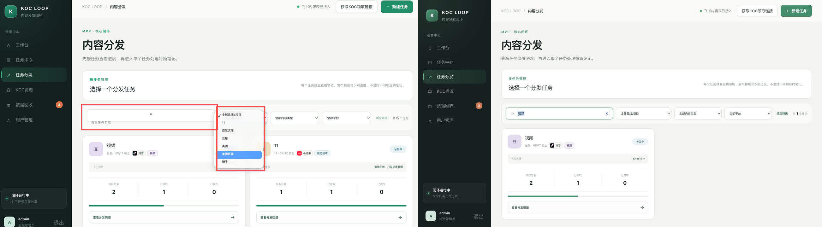Click 退出 logout in right window
822x227 pixels.
478,217
